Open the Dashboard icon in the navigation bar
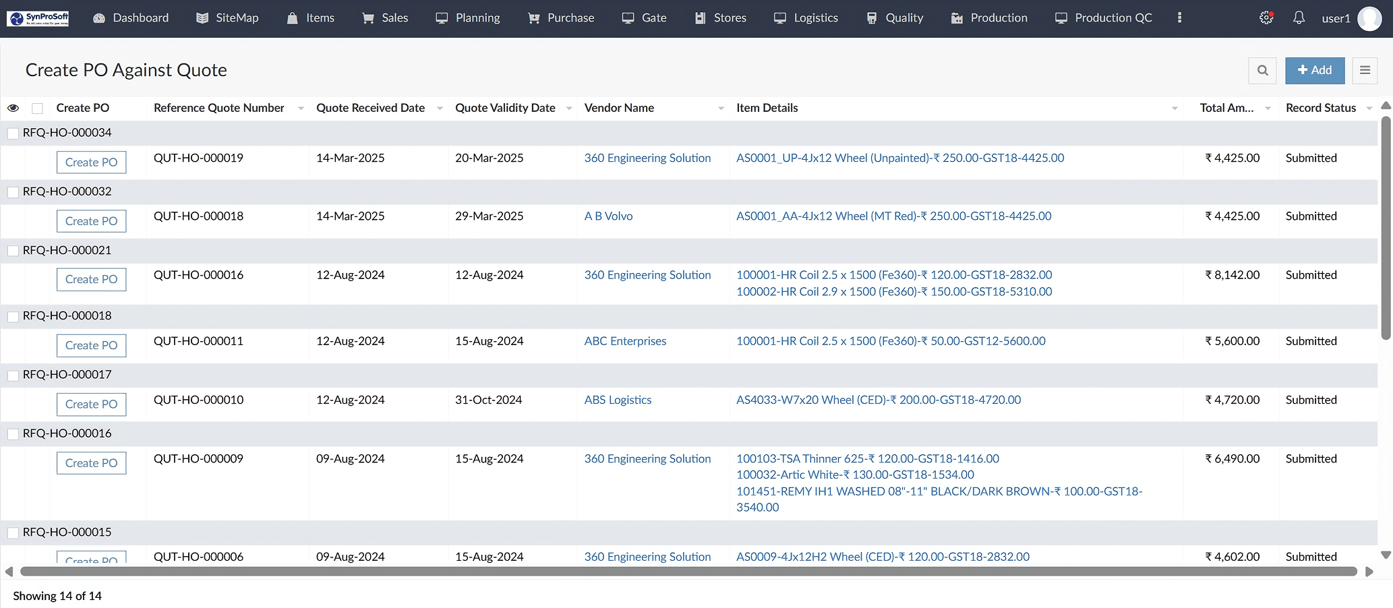This screenshot has height=608, width=1393. [100, 18]
